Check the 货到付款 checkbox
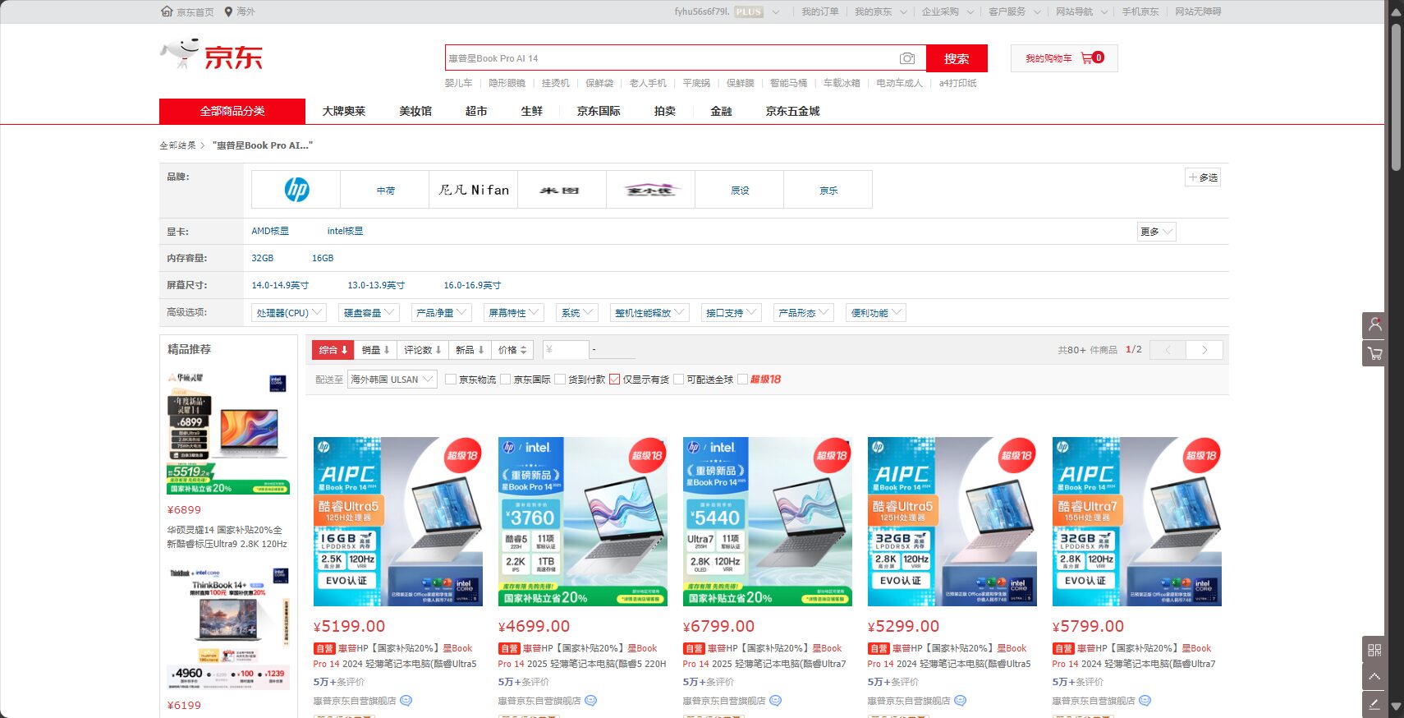 [x=560, y=380]
